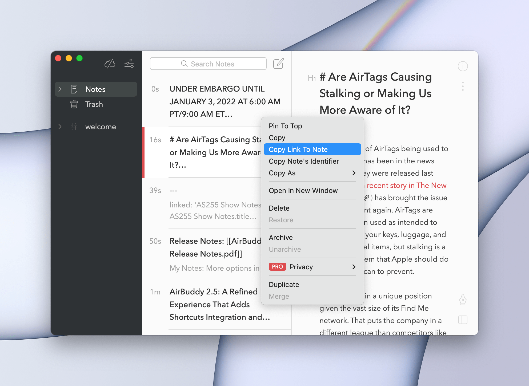Open the table of contents panel icon
The height and width of the screenshot is (386, 529).
(463, 320)
